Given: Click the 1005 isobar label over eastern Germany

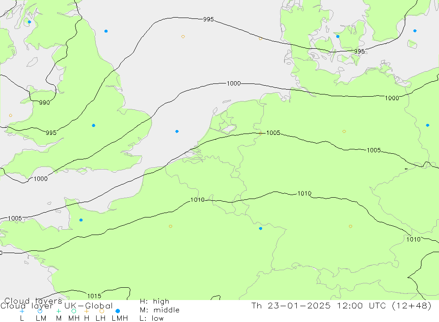Looking at the screenshot, I should tap(374, 150).
